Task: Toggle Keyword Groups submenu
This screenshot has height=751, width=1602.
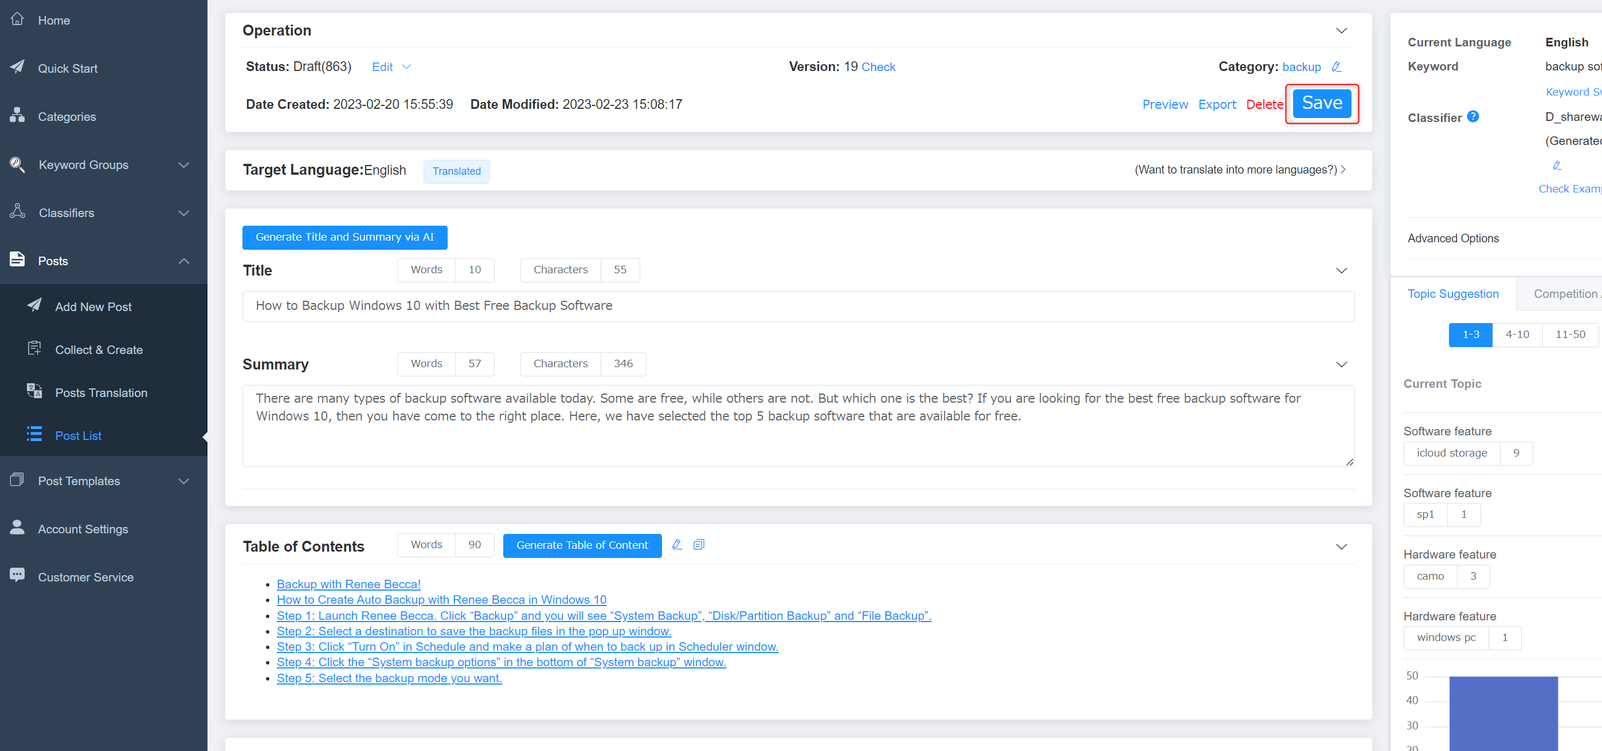Action: pos(186,164)
